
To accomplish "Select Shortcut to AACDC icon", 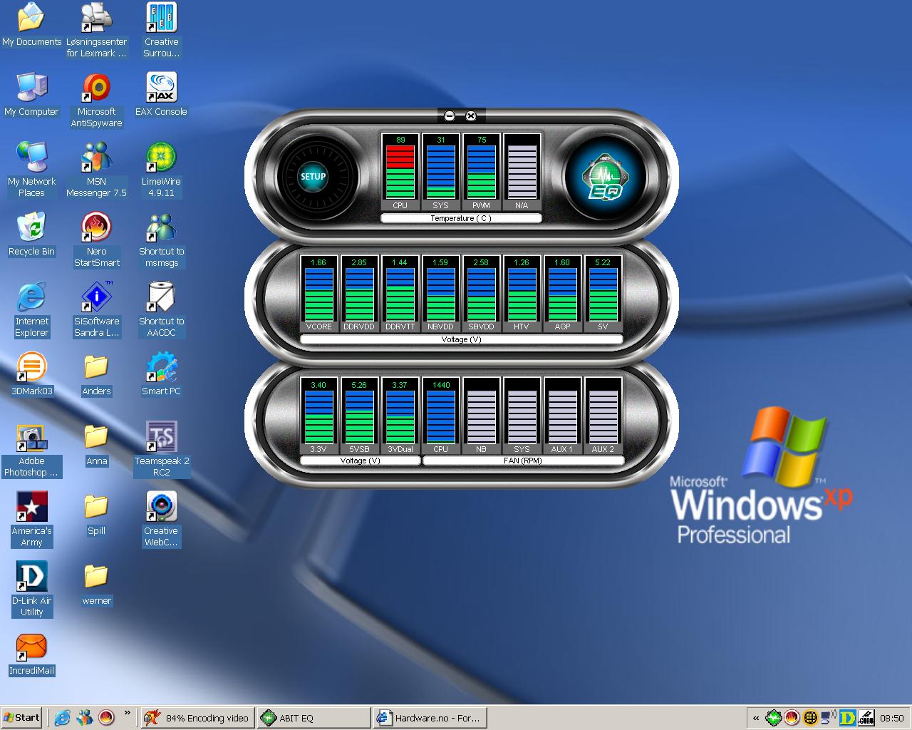I will 162,309.
